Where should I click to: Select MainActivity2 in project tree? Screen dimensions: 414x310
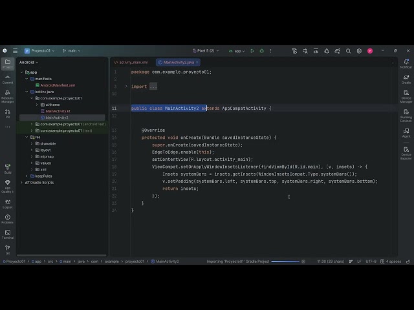(62, 118)
